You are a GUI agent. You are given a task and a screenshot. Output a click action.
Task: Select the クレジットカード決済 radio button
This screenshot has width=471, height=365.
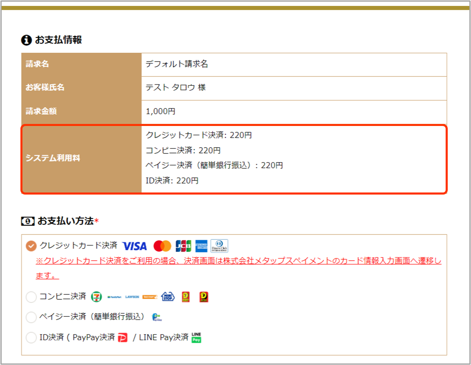click(x=31, y=246)
